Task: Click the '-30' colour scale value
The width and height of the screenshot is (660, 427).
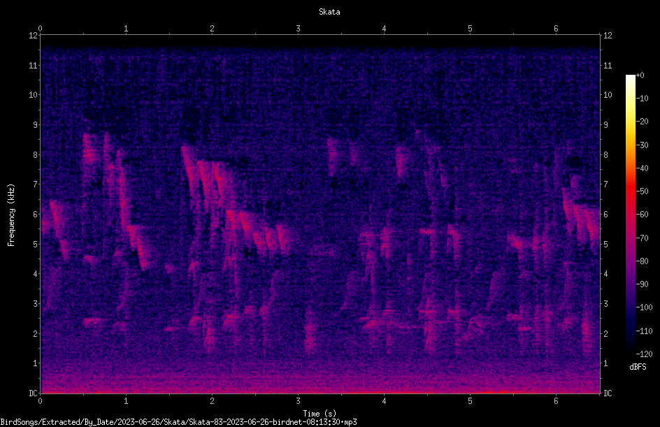Action: pos(642,145)
